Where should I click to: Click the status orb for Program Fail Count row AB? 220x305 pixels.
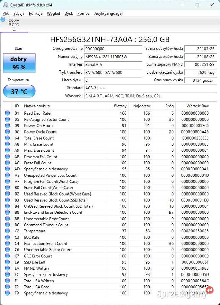click(x=7, y=157)
